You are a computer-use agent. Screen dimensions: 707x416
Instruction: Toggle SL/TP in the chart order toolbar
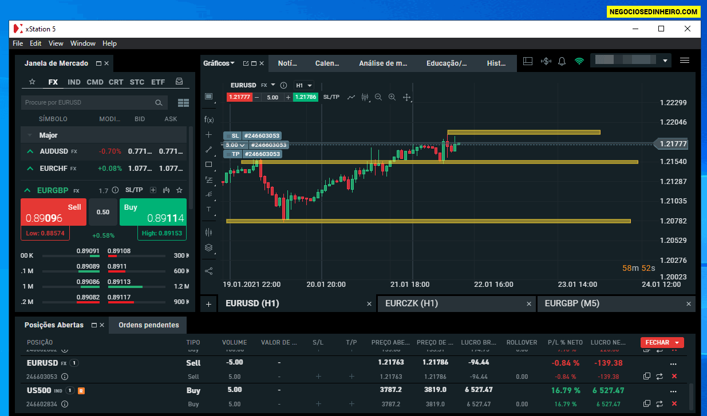click(x=331, y=97)
